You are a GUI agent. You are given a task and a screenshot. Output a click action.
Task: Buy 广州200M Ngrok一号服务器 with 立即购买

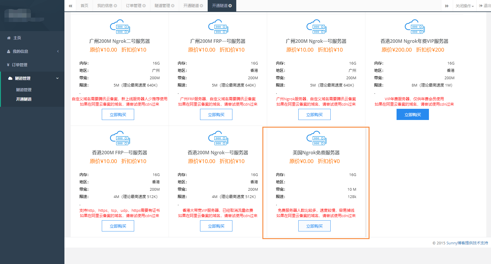(314, 114)
